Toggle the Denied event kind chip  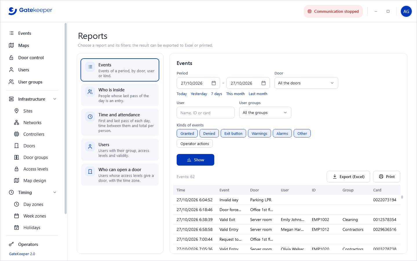coord(209,133)
